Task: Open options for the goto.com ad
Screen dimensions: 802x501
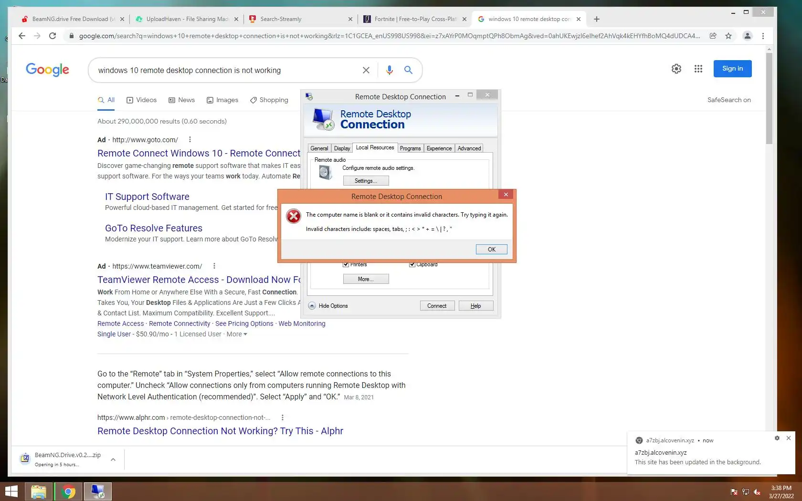Action: (x=190, y=140)
